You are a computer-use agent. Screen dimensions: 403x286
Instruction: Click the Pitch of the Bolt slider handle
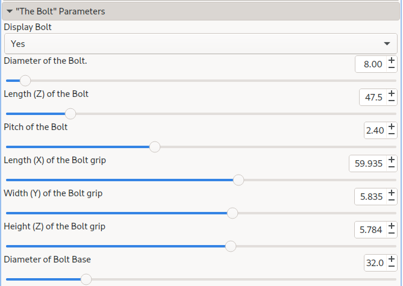[155, 146]
